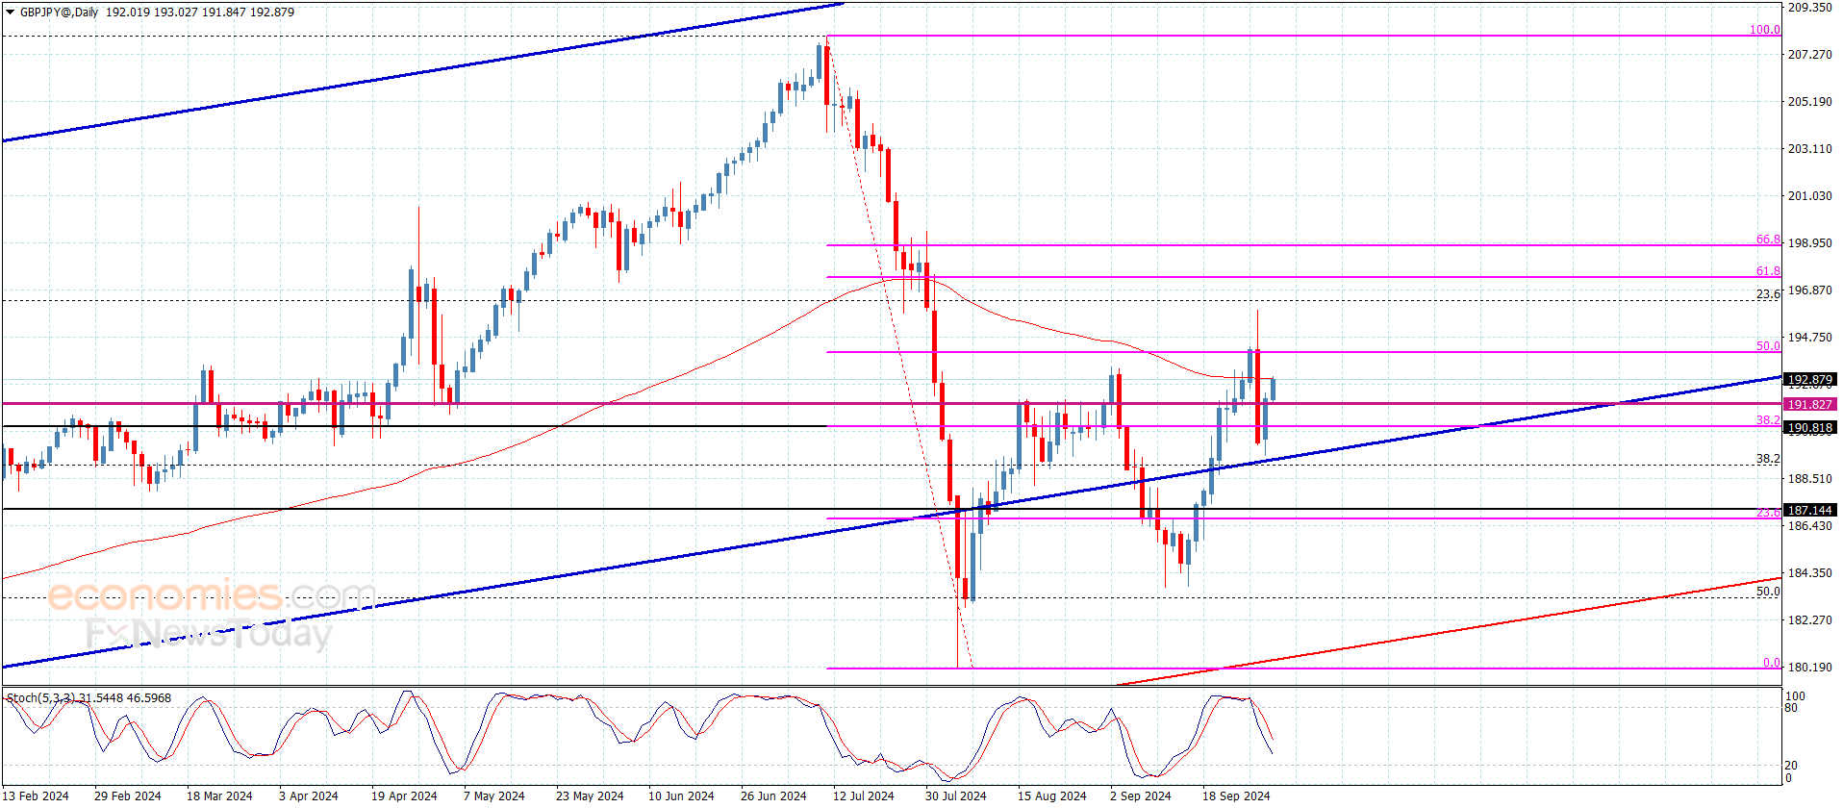Viewport: 1843px width, 808px height.
Task: Click the 26 Jun 2024 date label
Action: (773, 796)
